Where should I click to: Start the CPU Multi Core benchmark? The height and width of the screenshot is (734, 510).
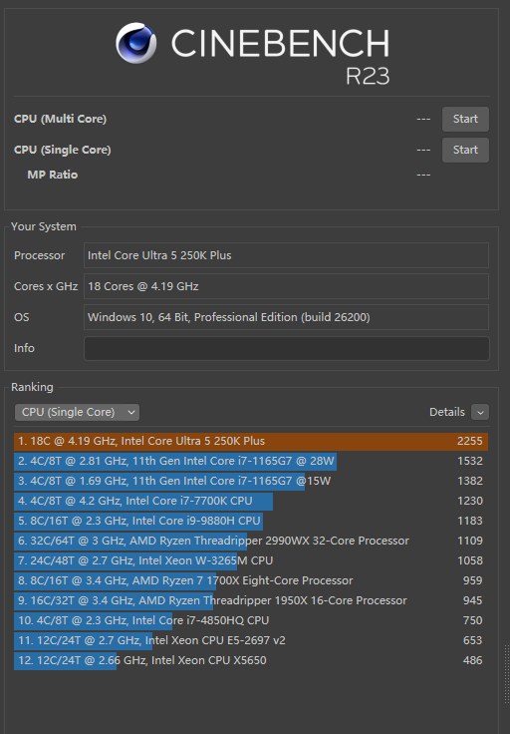[465, 119]
